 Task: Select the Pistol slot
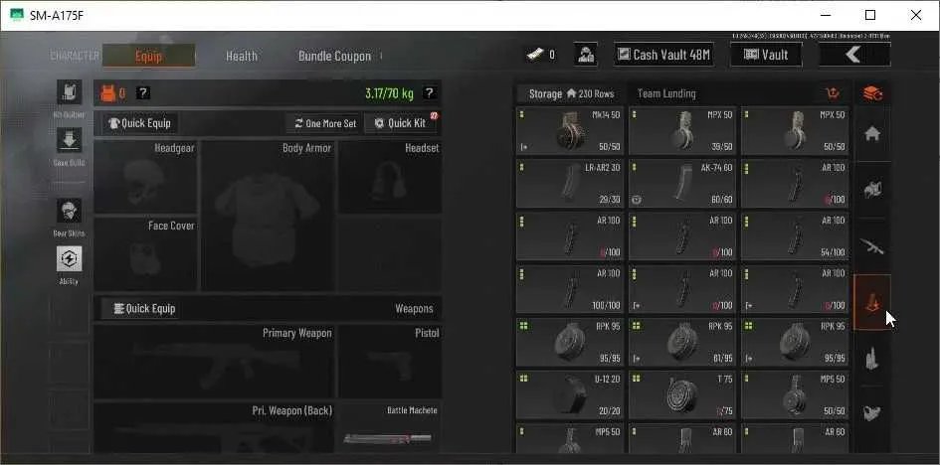pos(390,362)
